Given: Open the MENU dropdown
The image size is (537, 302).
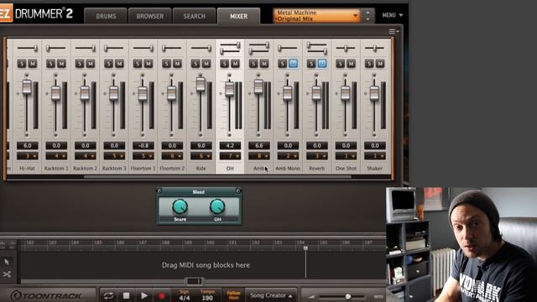Looking at the screenshot, I should 392,15.
